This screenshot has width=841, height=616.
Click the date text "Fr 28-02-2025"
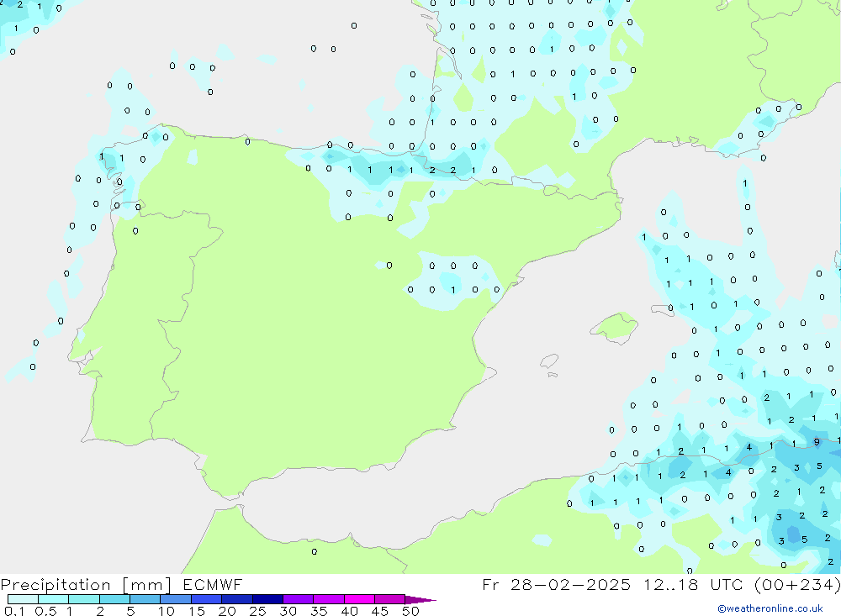tap(556, 584)
